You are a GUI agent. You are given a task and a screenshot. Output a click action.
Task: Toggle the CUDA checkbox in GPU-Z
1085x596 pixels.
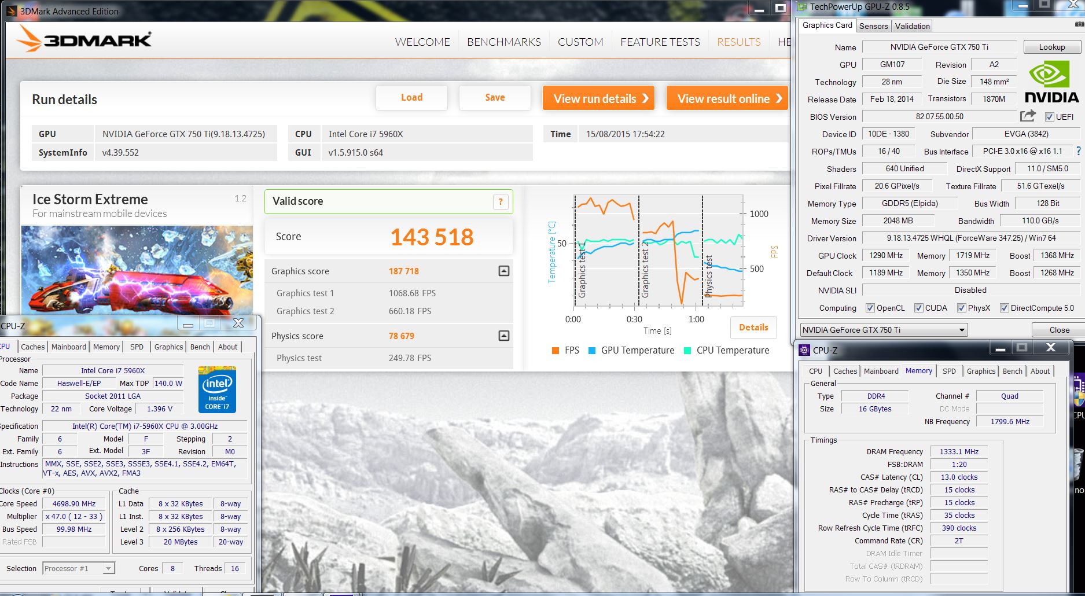918,308
